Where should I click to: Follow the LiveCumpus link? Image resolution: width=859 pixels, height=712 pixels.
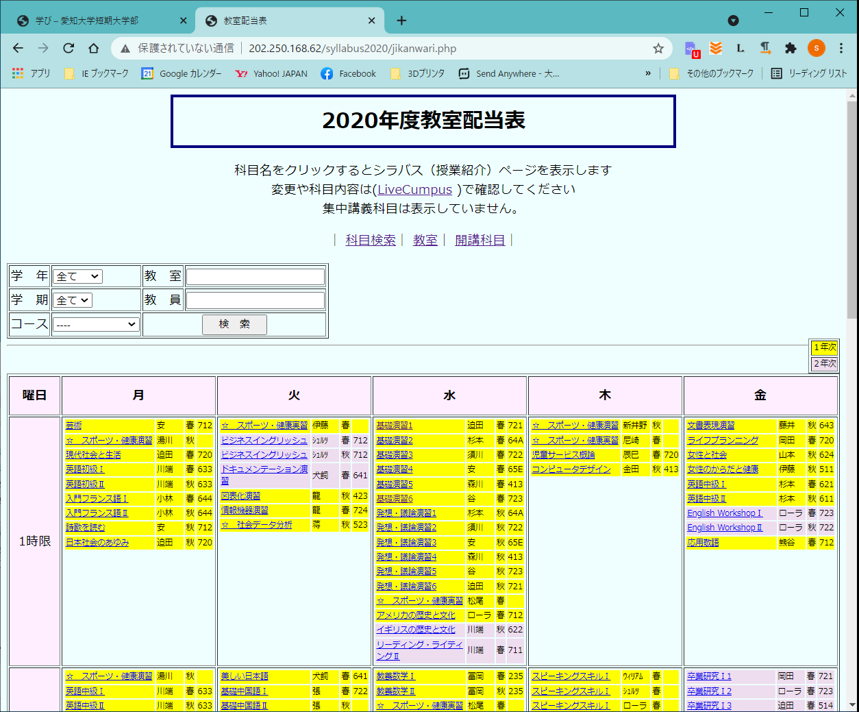(415, 190)
